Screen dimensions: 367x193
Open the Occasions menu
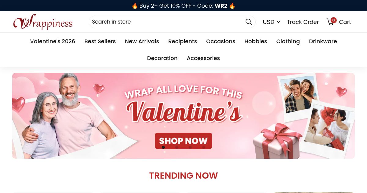[221, 41]
